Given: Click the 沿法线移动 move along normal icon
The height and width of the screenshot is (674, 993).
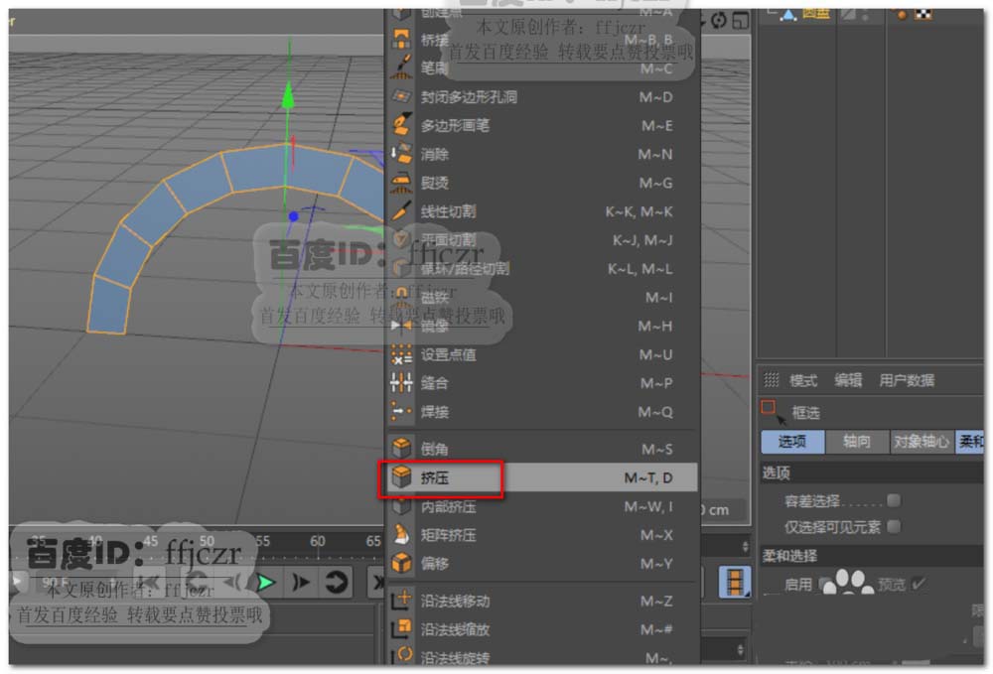Looking at the screenshot, I should (x=401, y=600).
